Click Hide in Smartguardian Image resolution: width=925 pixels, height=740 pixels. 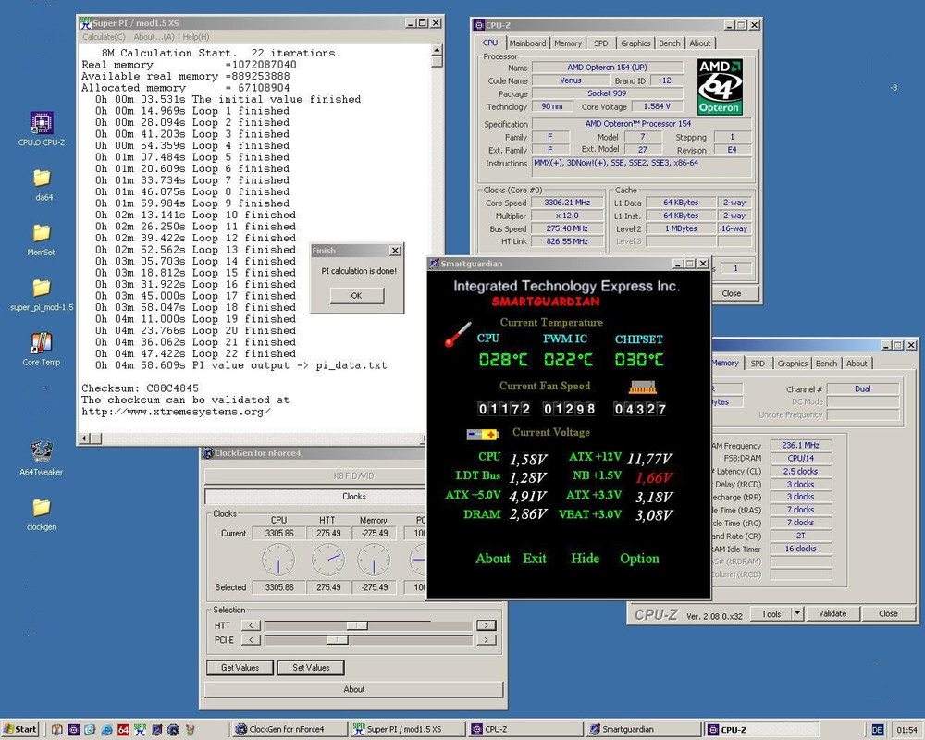click(586, 559)
